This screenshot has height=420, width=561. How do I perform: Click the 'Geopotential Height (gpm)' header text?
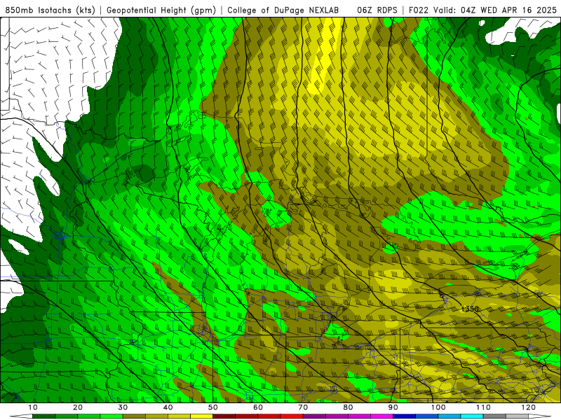161,10
